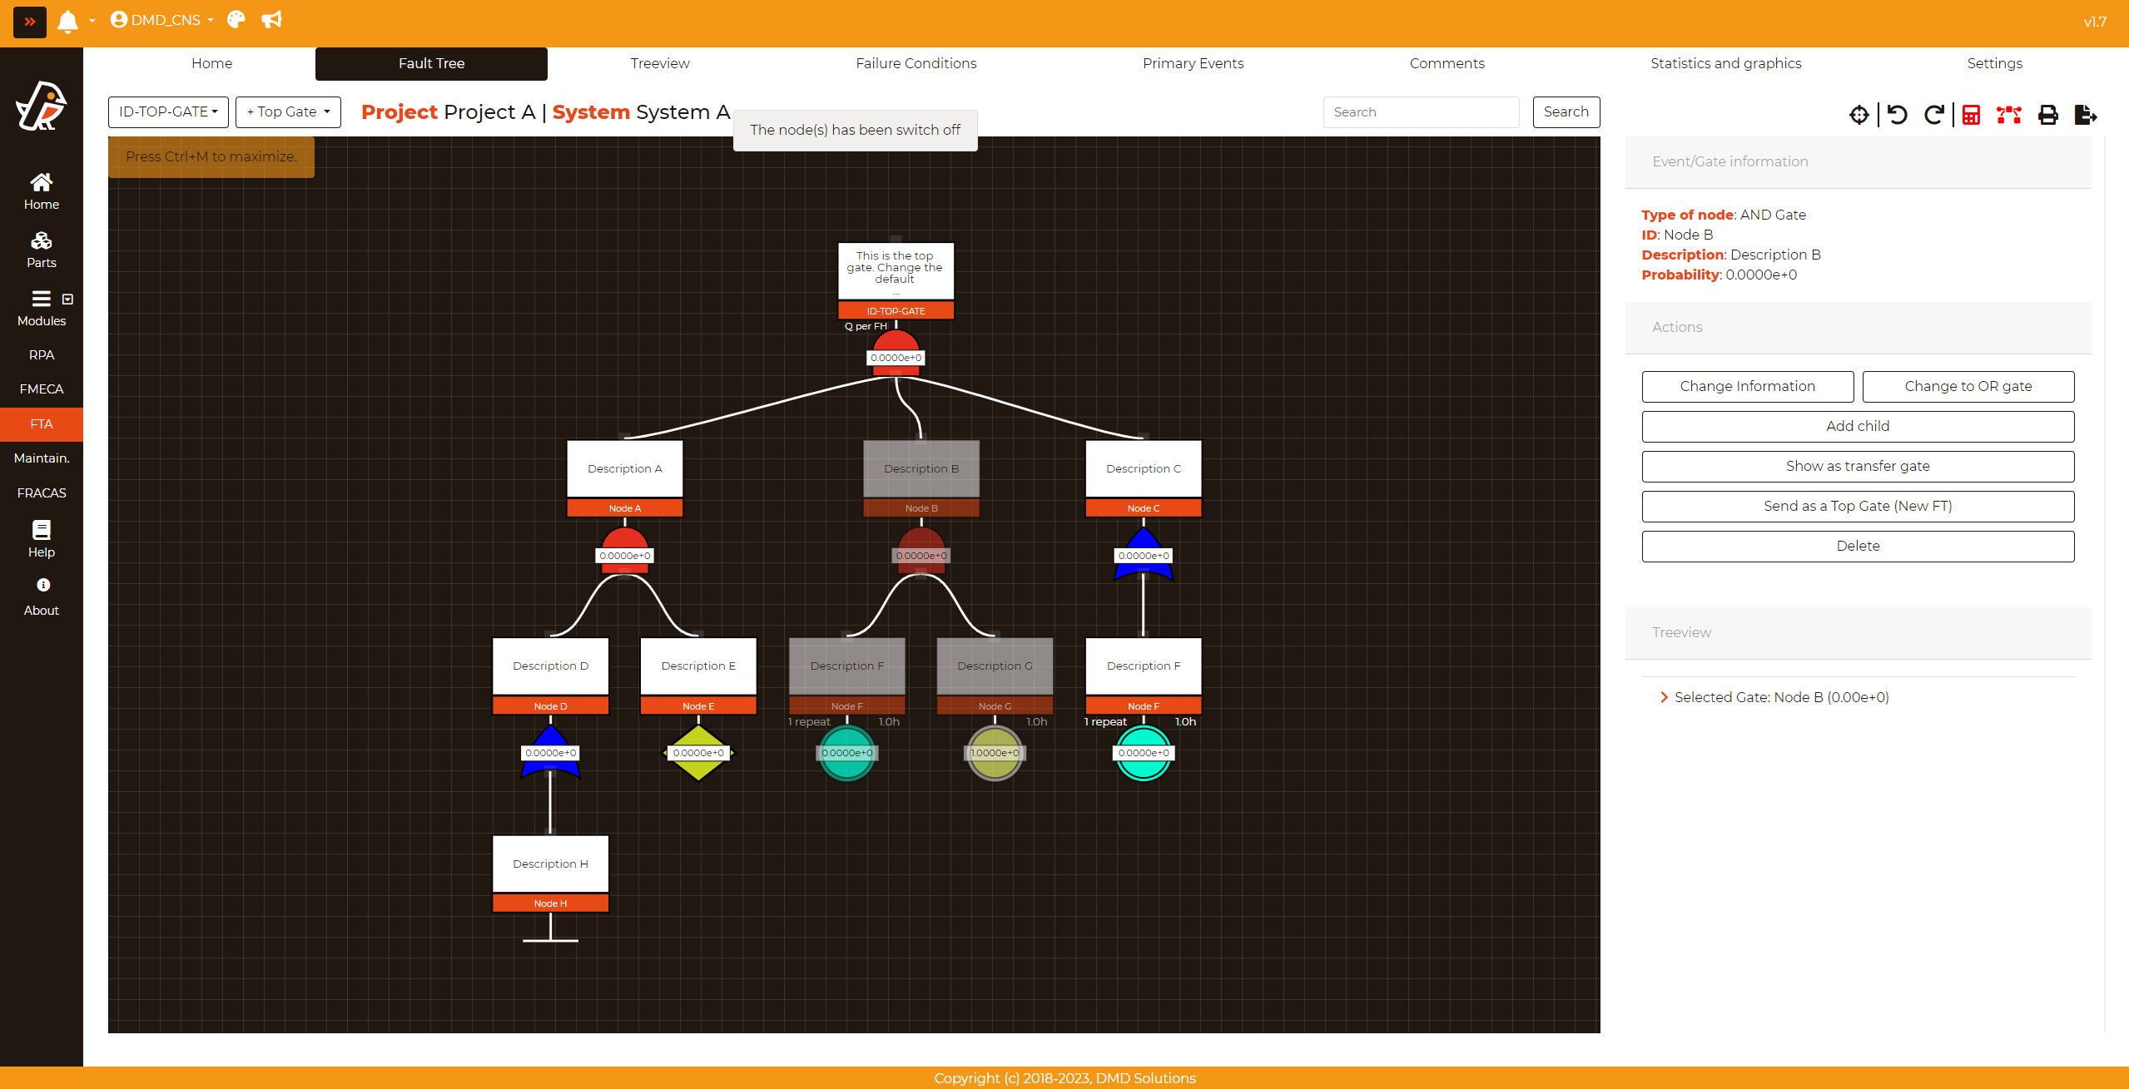The height and width of the screenshot is (1089, 2129).
Task: Click the megaphone announcements icon
Action: [271, 20]
